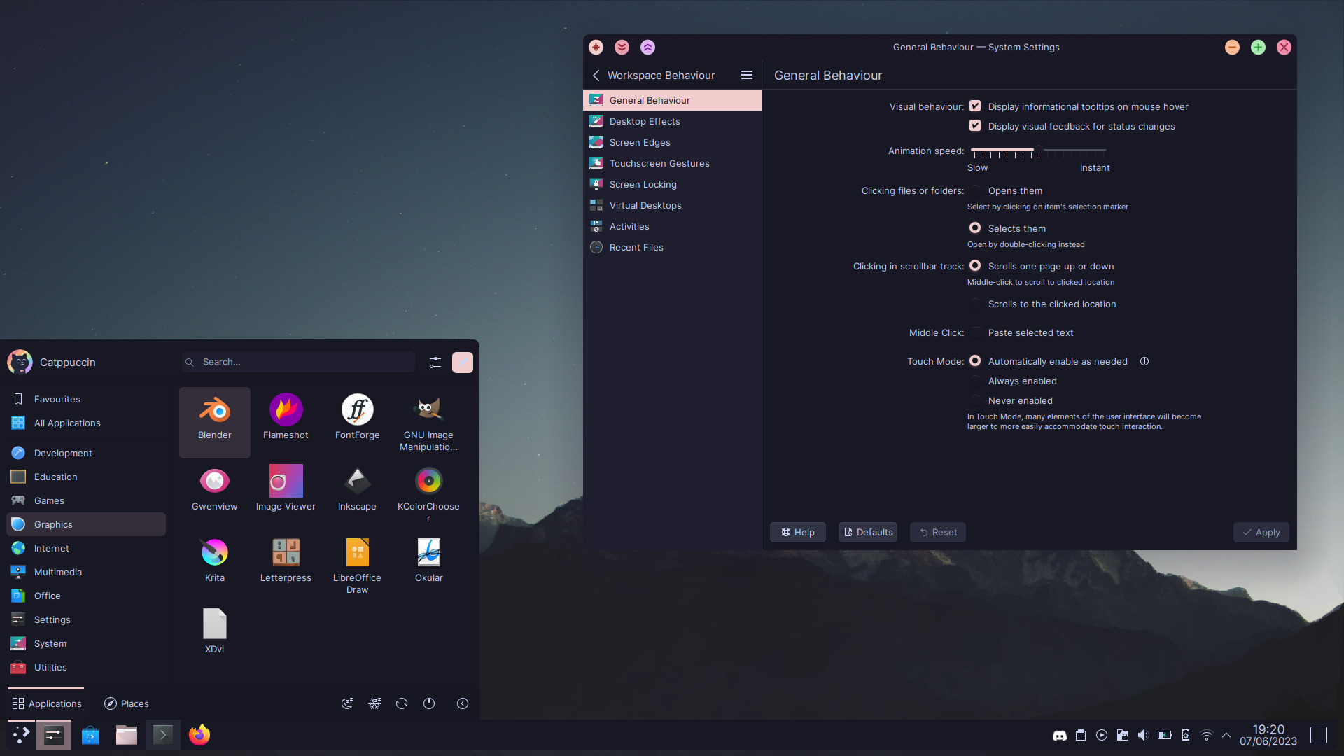This screenshot has width=1344, height=756.
Task: Select the Multimedia category in launcher
Action: click(58, 572)
